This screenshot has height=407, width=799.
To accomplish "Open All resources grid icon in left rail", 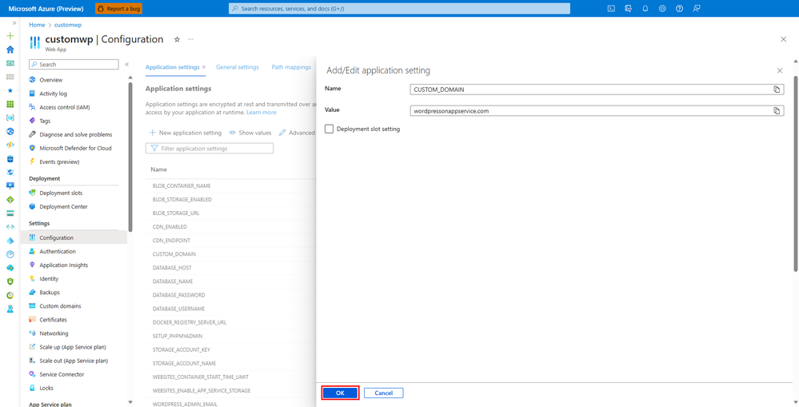I will pos(10,104).
